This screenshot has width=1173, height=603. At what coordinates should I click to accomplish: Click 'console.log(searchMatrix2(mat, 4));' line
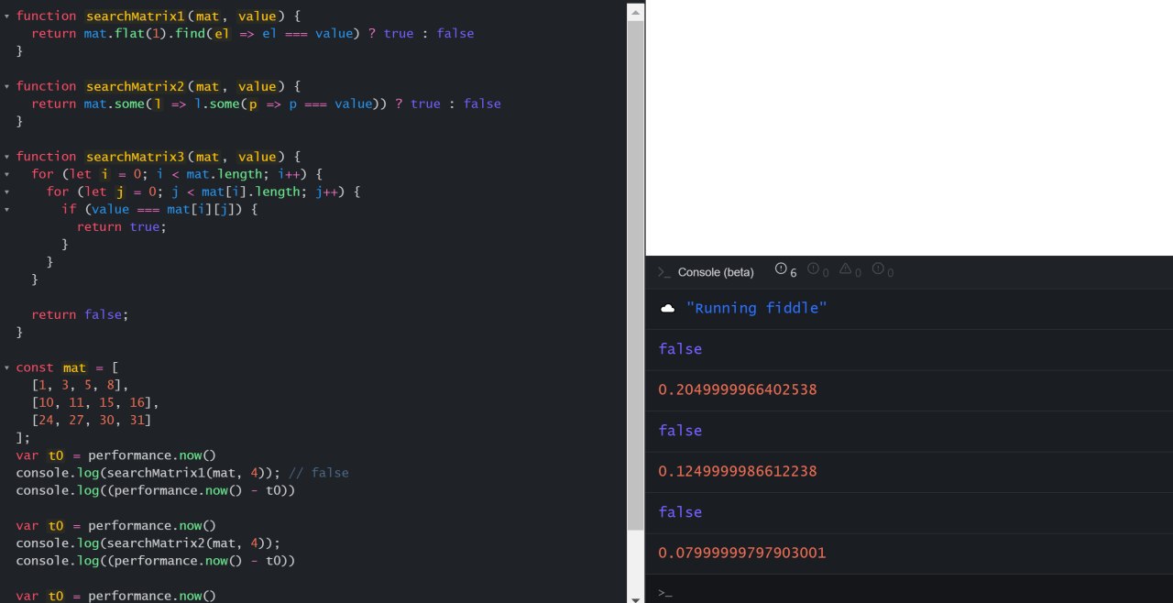(x=148, y=543)
